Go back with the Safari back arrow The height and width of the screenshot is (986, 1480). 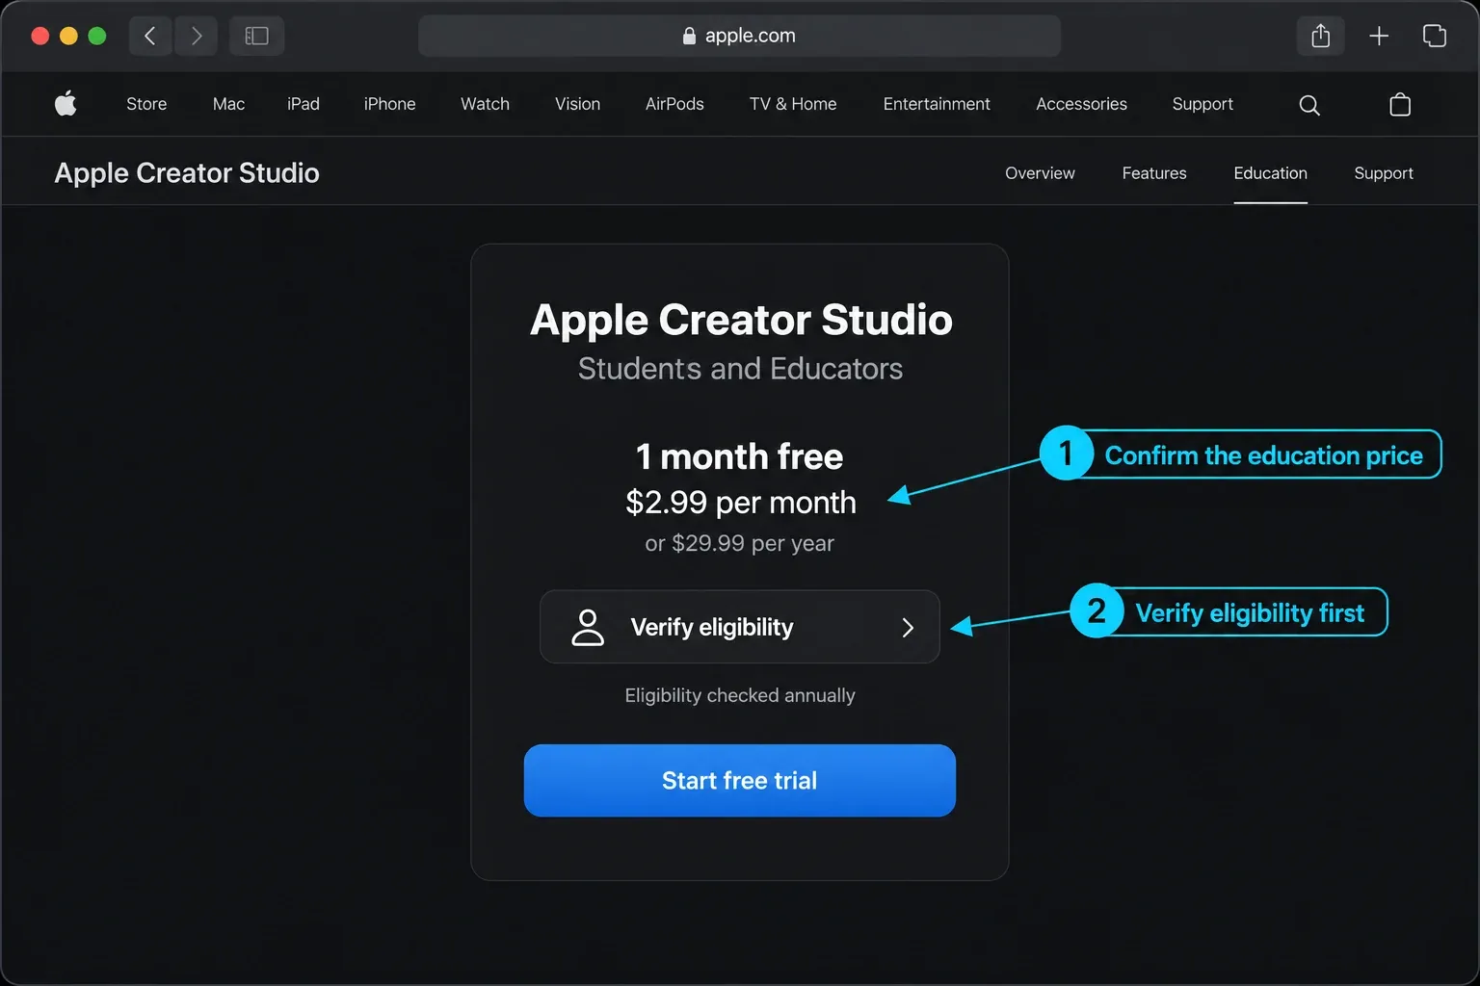(150, 37)
